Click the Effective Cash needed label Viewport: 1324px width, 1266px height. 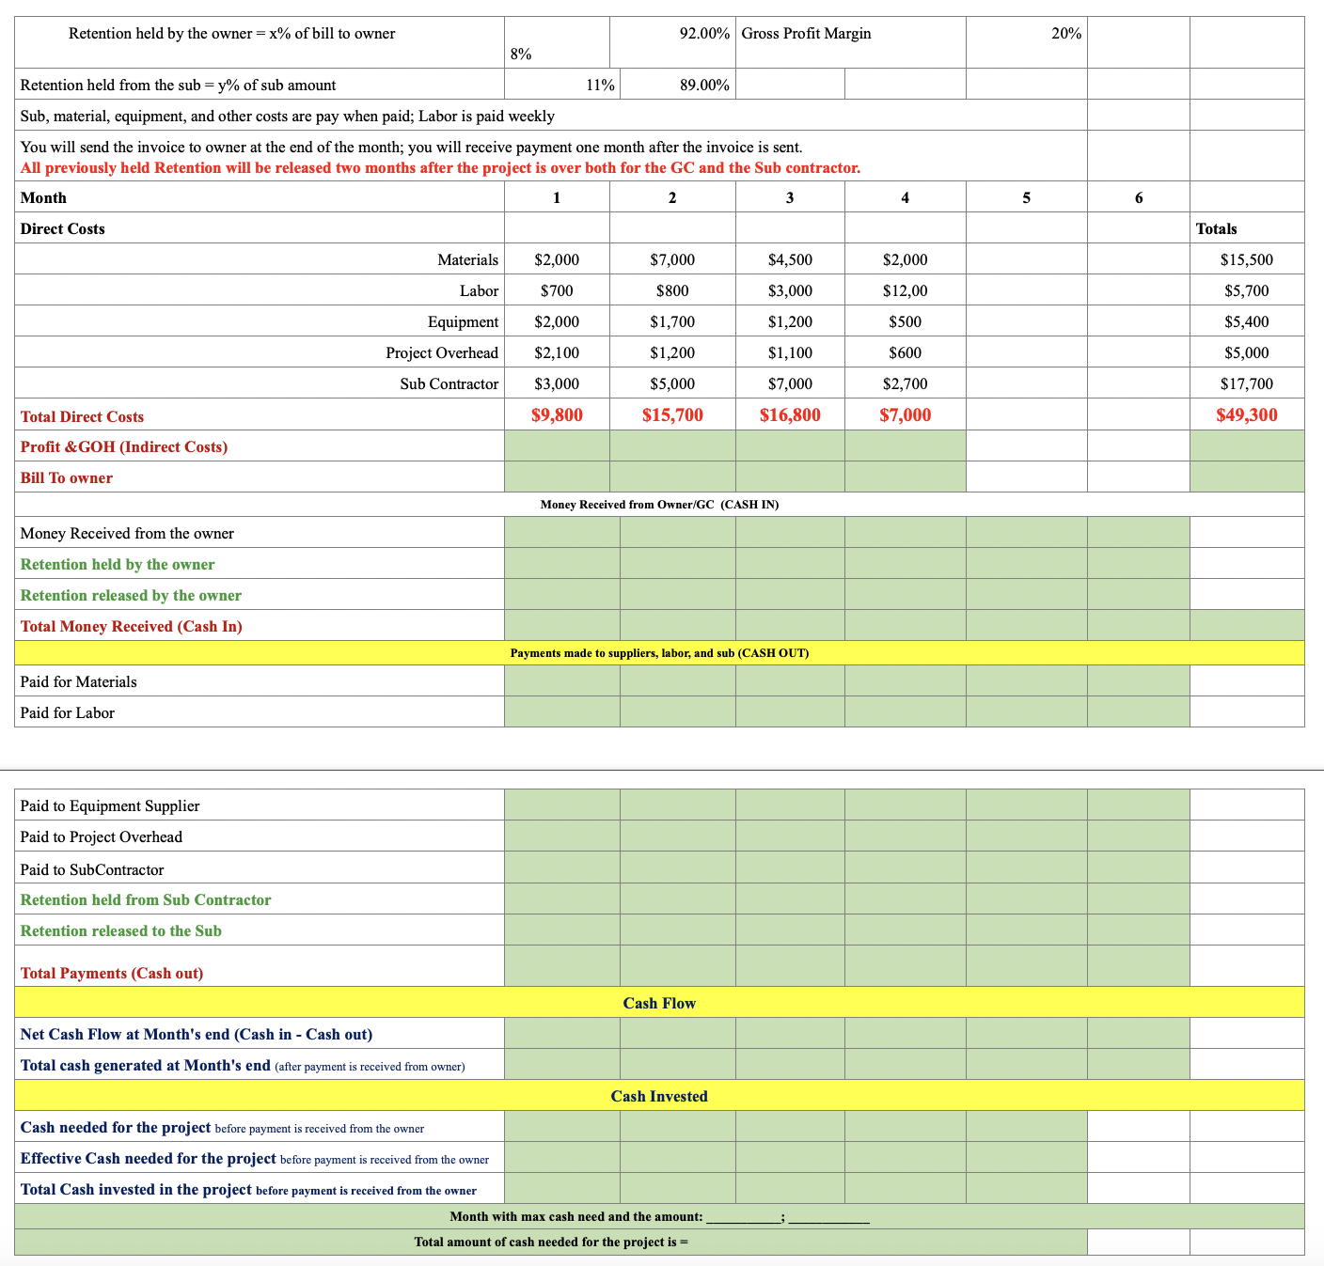[255, 1158]
